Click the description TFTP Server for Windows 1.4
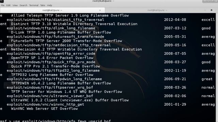 click(x=66, y=91)
